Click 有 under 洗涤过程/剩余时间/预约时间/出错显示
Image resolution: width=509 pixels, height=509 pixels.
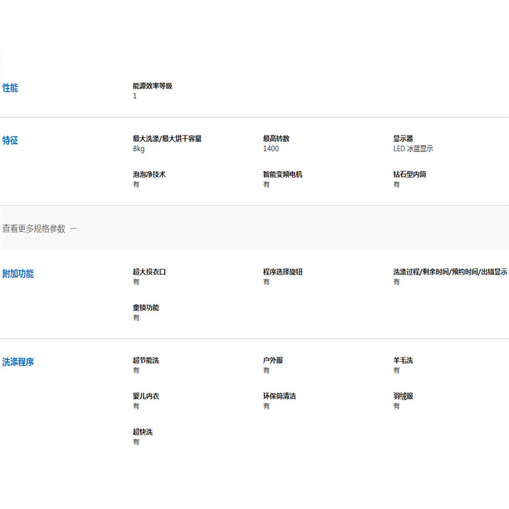tap(396, 282)
